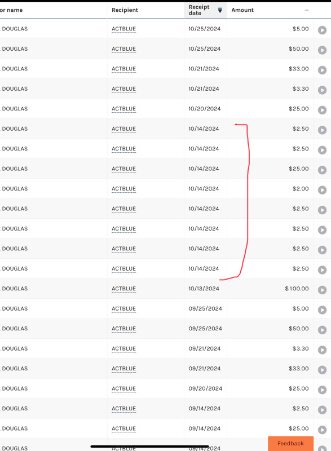The height and width of the screenshot is (451, 331).
Task: Expand the $2.00 10/14/2024 row
Action: click(x=322, y=190)
